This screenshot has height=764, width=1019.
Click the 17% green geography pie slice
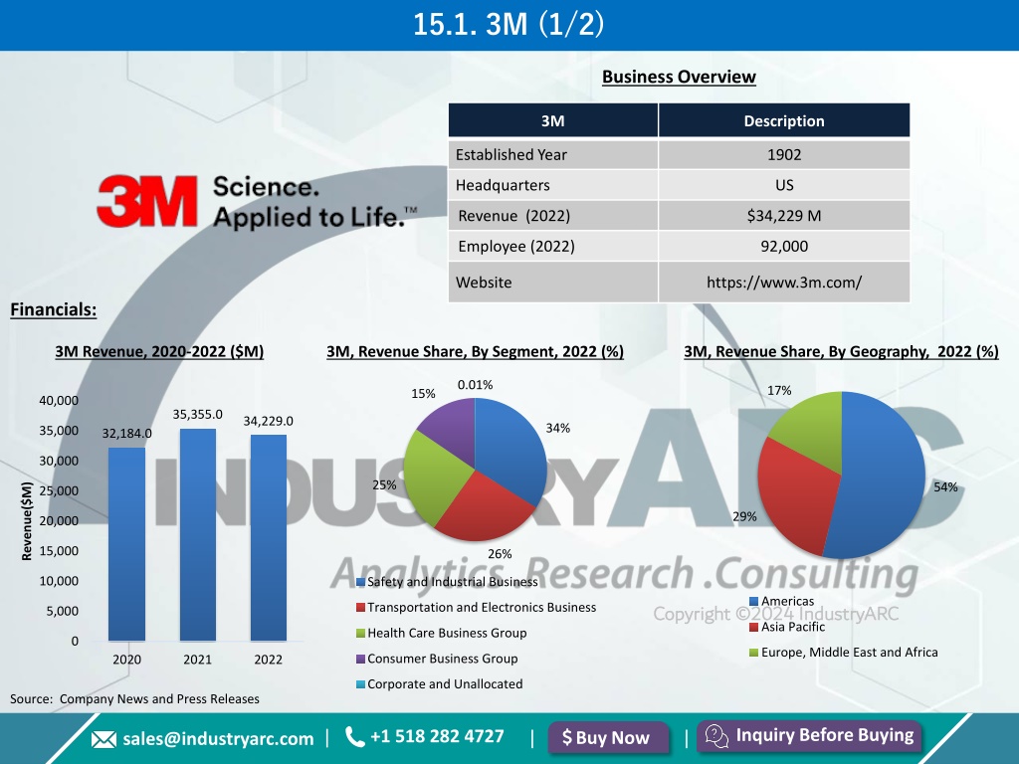pos(812,429)
